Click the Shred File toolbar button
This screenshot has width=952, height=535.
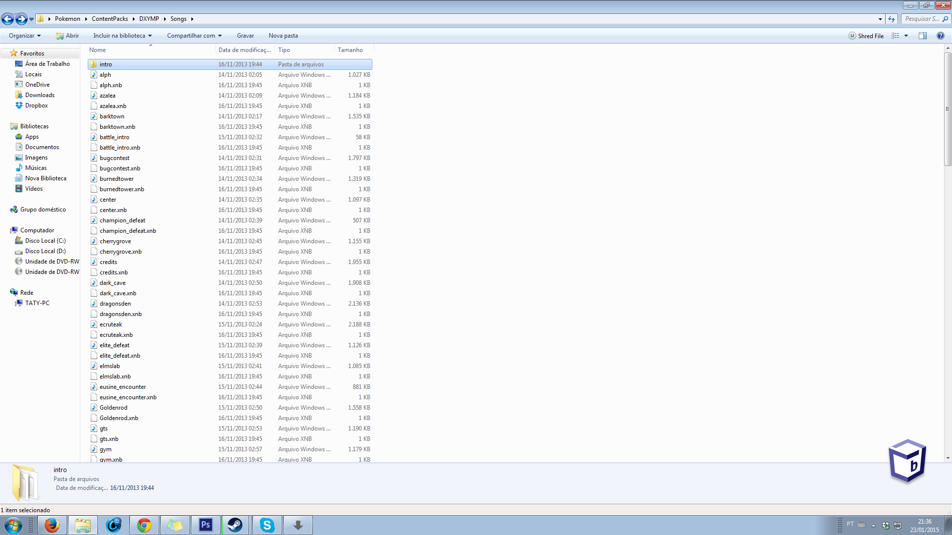pos(866,36)
